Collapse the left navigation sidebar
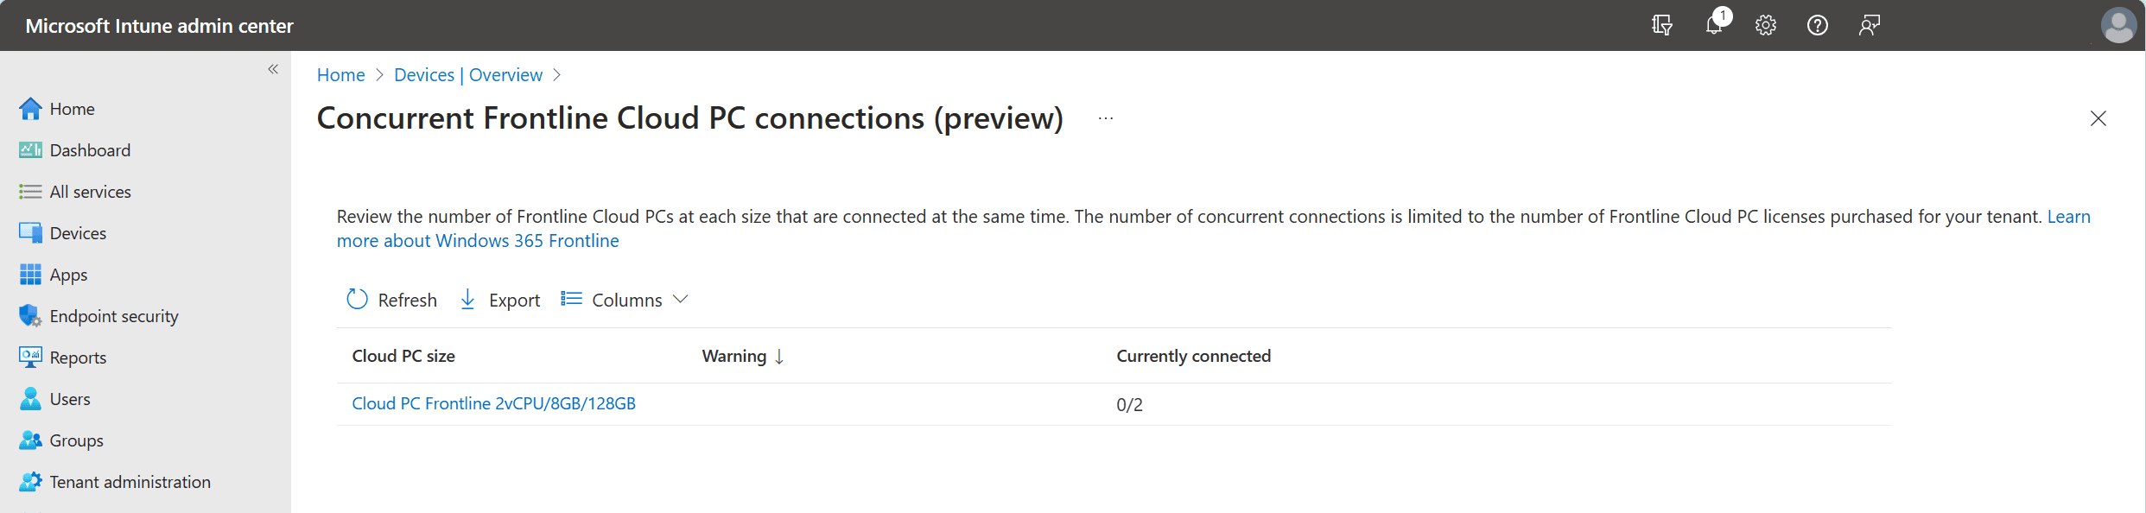Viewport: 2146px width, 513px height. (273, 69)
